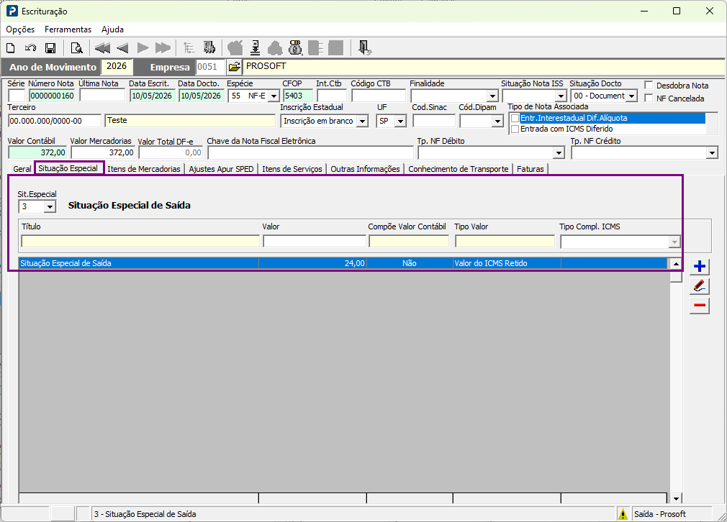
Task: Go to last record double-right arrow
Action: pyautogui.click(x=163, y=47)
